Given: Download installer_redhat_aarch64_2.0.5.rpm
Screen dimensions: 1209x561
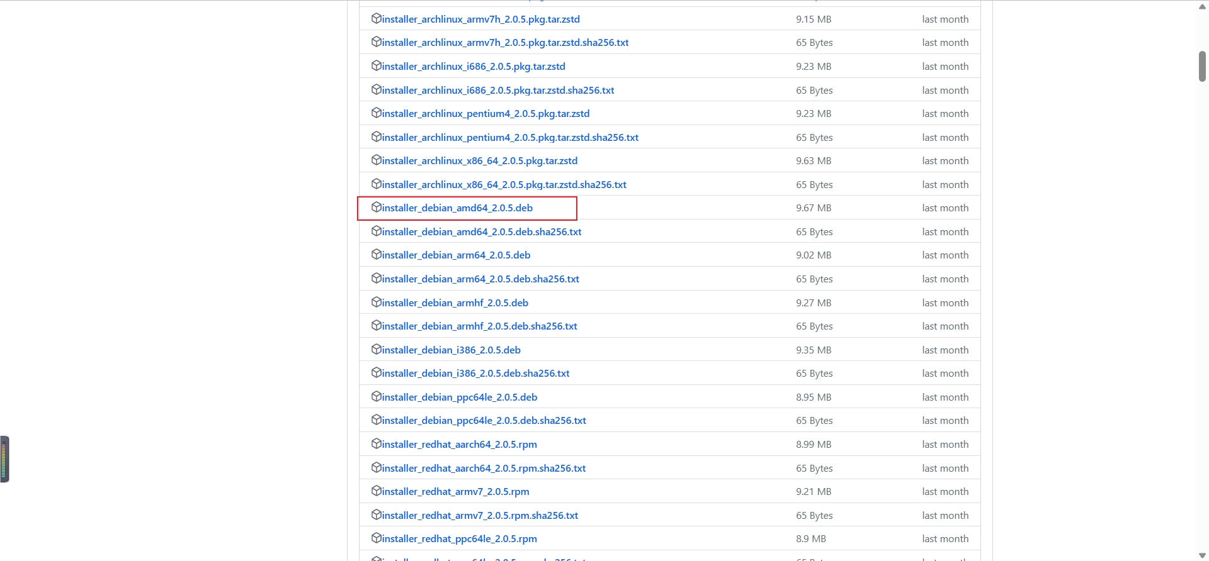Looking at the screenshot, I should point(459,445).
